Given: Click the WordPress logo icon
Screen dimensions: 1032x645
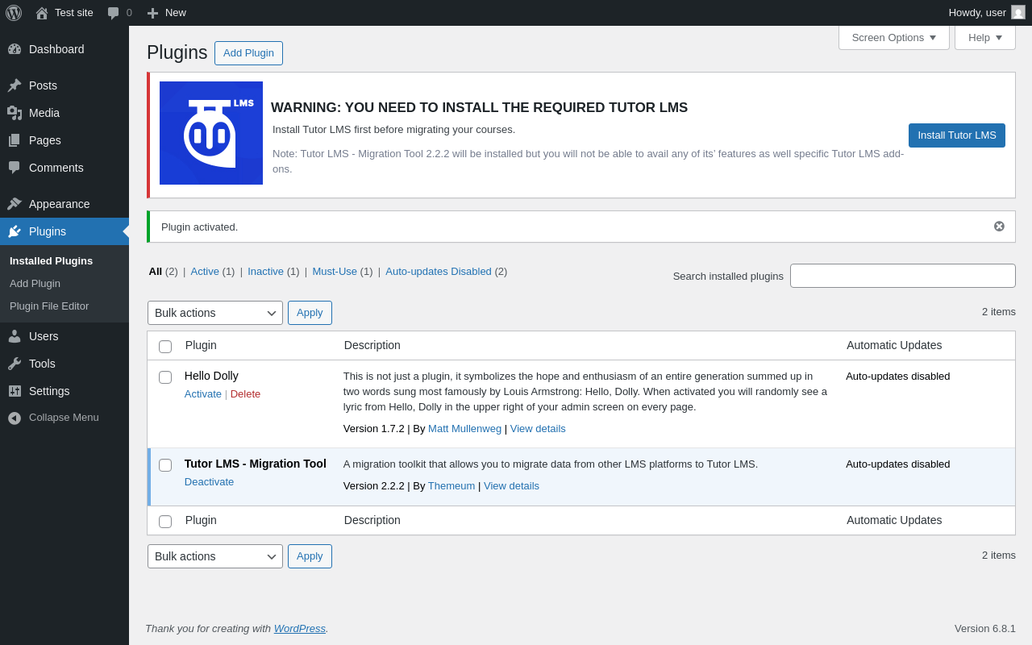Looking at the screenshot, I should 14,13.
